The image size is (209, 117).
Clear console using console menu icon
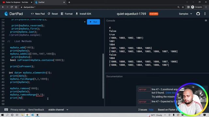pos(206,20)
